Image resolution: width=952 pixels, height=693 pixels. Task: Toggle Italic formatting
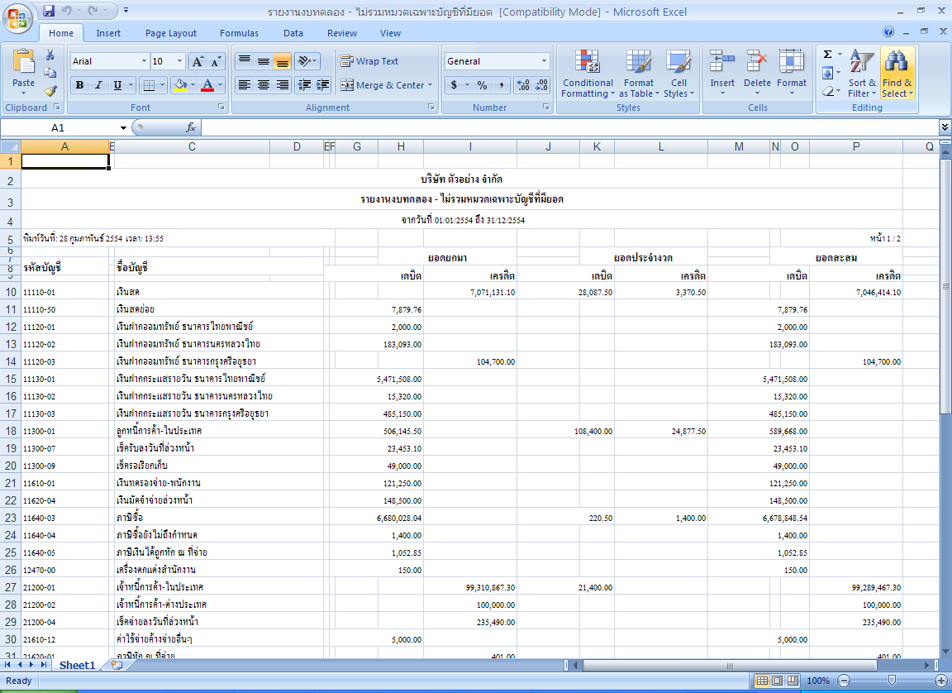tap(99, 85)
